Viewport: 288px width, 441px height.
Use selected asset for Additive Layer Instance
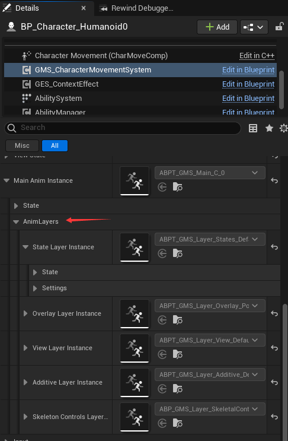162,389
